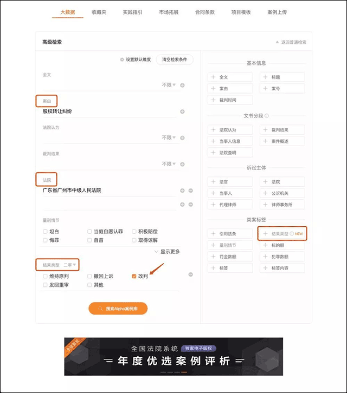
Task: Click the 设置默认维度 gear icon
Action: point(122,60)
